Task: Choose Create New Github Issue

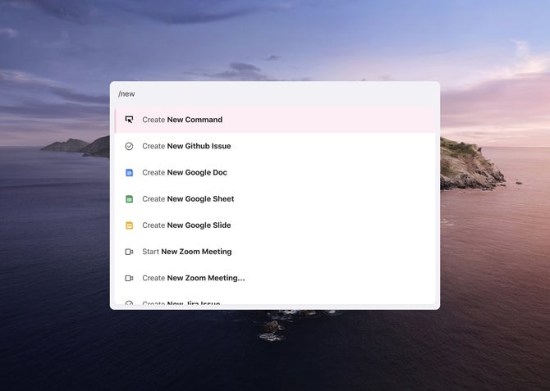Action: pos(275,146)
